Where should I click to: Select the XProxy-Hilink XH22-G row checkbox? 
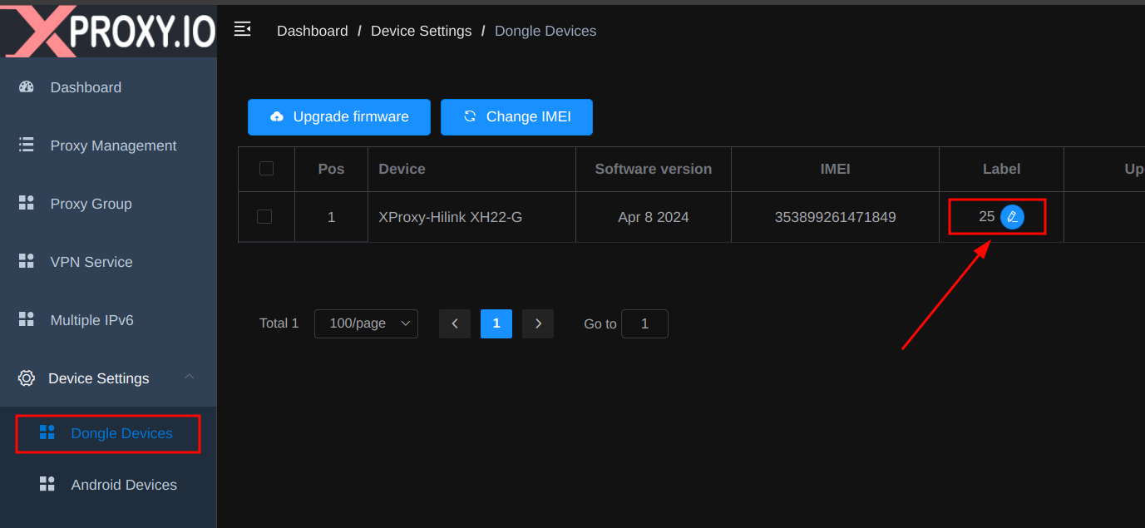(264, 217)
